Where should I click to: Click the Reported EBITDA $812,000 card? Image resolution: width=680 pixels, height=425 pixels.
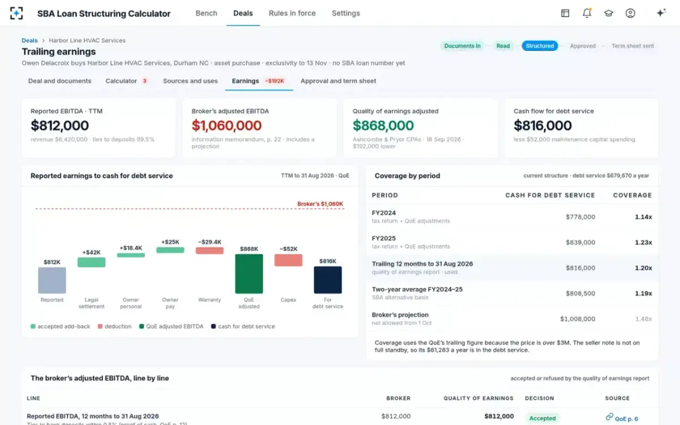(99, 128)
